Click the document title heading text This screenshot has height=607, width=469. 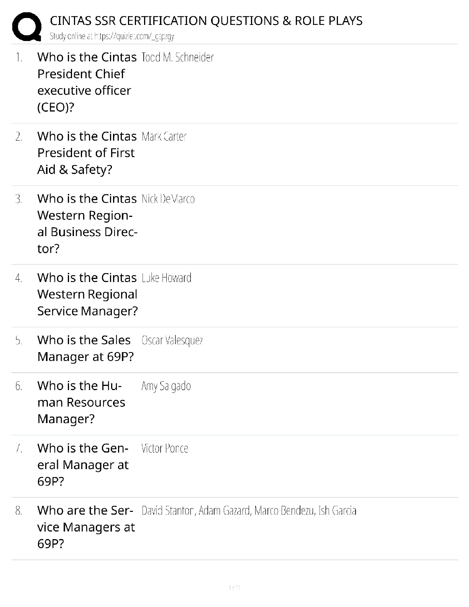click(206, 21)
